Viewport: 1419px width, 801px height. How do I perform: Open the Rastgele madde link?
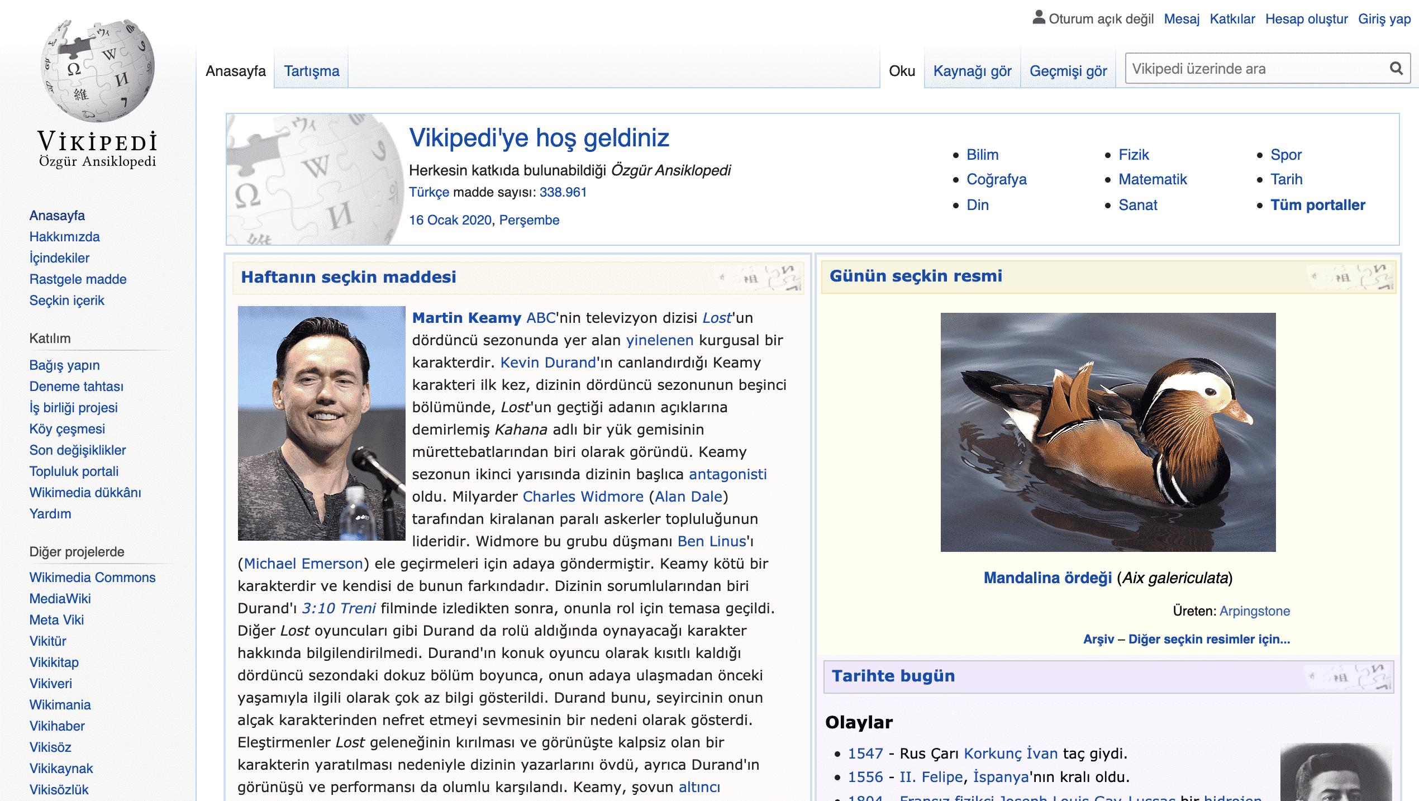(78, 279)
